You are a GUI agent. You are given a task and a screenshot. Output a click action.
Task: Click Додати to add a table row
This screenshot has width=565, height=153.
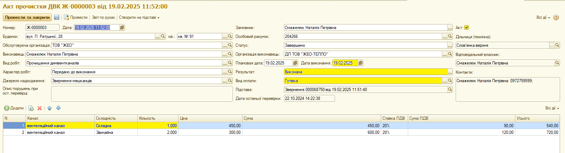pyautogui.click(x=14, y=108)
